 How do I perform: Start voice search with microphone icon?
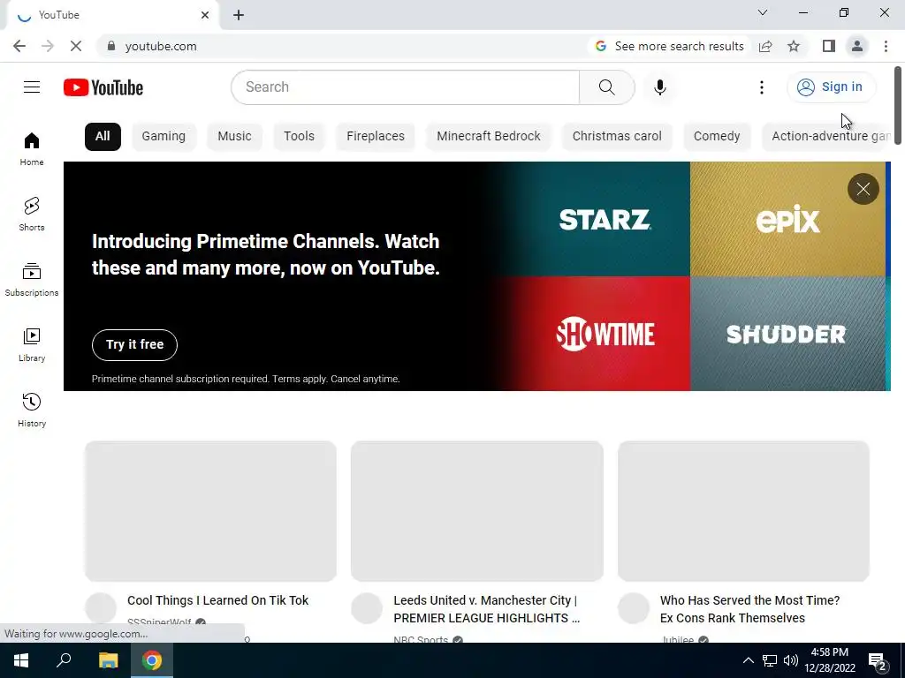[659, 87]
